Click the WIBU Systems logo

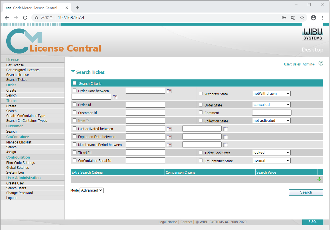313,34
